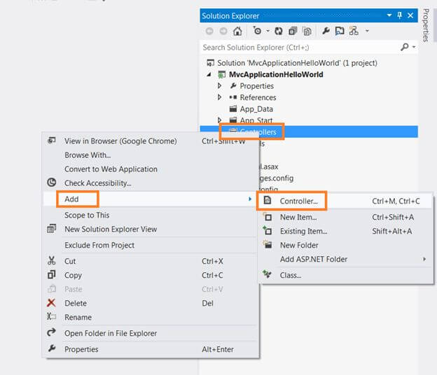Choose Copy from the context menu
437x375 pixels.
(151, 275)
